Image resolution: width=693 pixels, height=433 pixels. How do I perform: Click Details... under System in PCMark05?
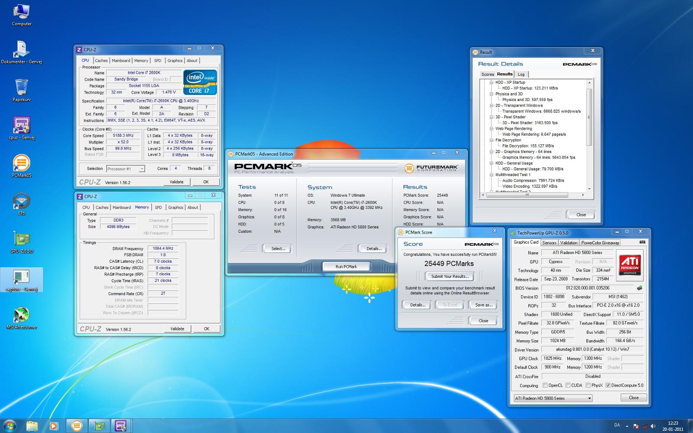(x=374, y=249)
